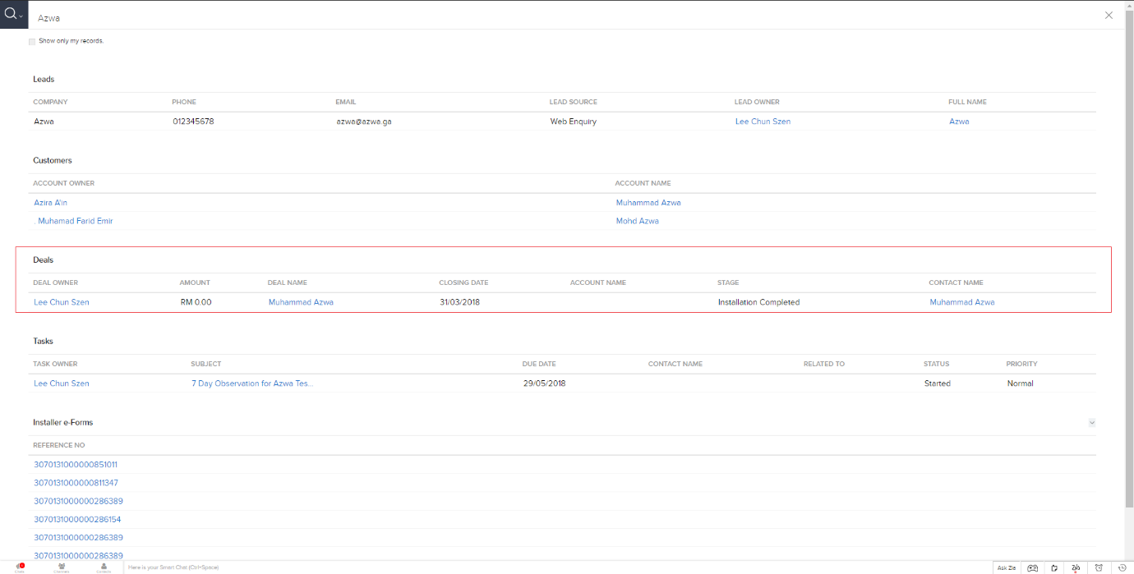Open customer account Mohd Azwa
The image size is (1134, 574).
637,221
